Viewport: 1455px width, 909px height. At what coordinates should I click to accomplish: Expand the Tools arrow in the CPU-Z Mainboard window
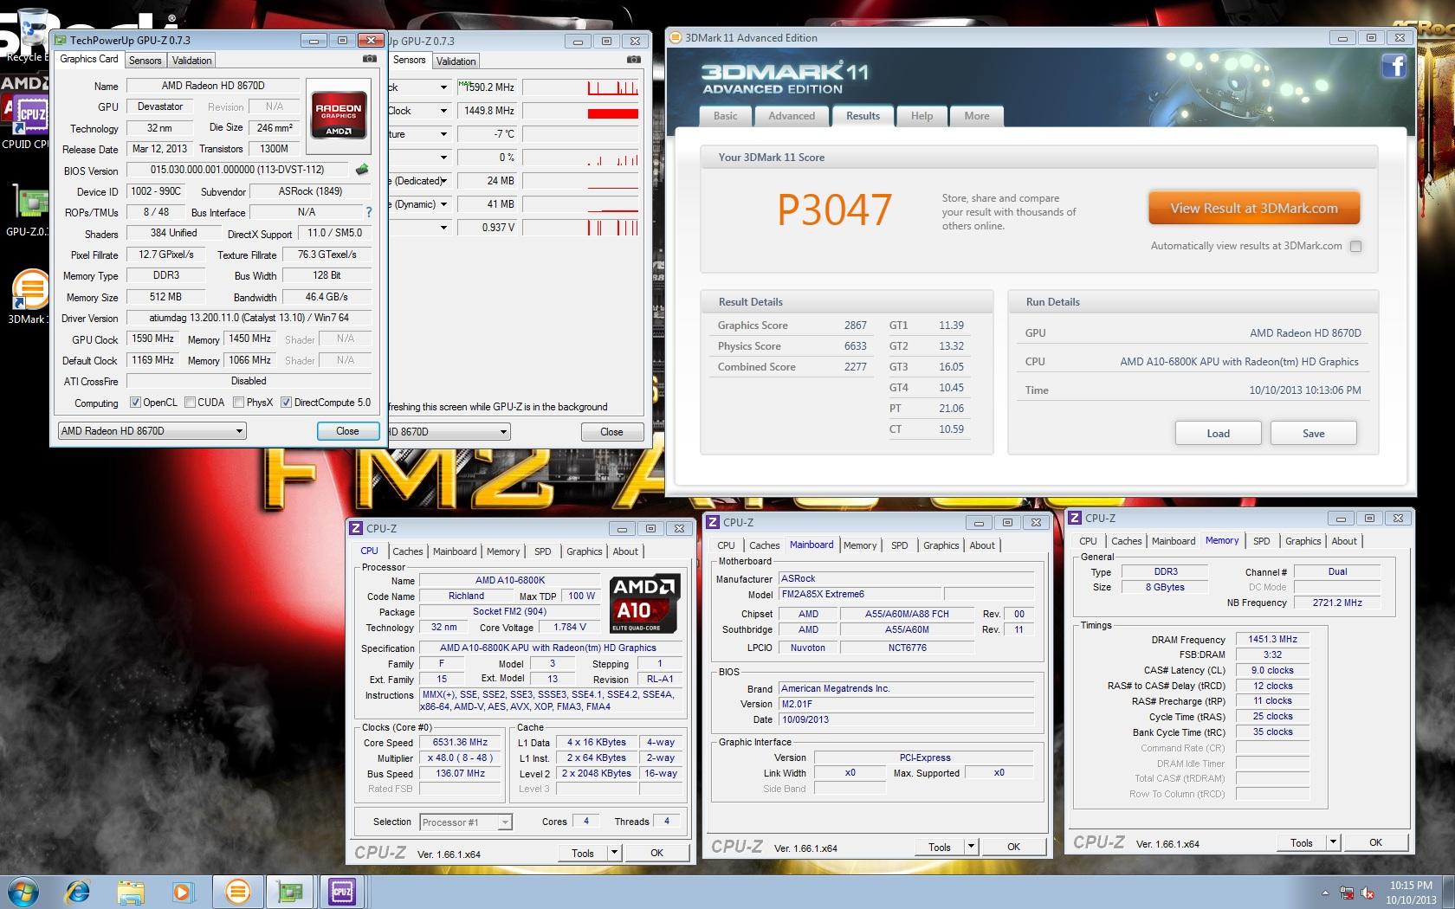(971, 847)
